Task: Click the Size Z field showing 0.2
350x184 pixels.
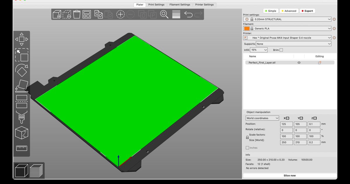Action: point(314,143)
